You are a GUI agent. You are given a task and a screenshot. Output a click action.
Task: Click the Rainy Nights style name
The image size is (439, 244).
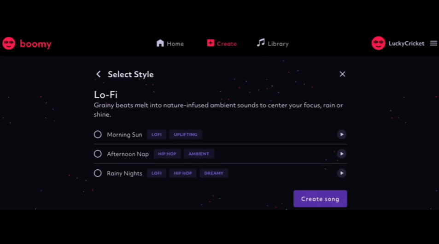[x=124, y=173]
